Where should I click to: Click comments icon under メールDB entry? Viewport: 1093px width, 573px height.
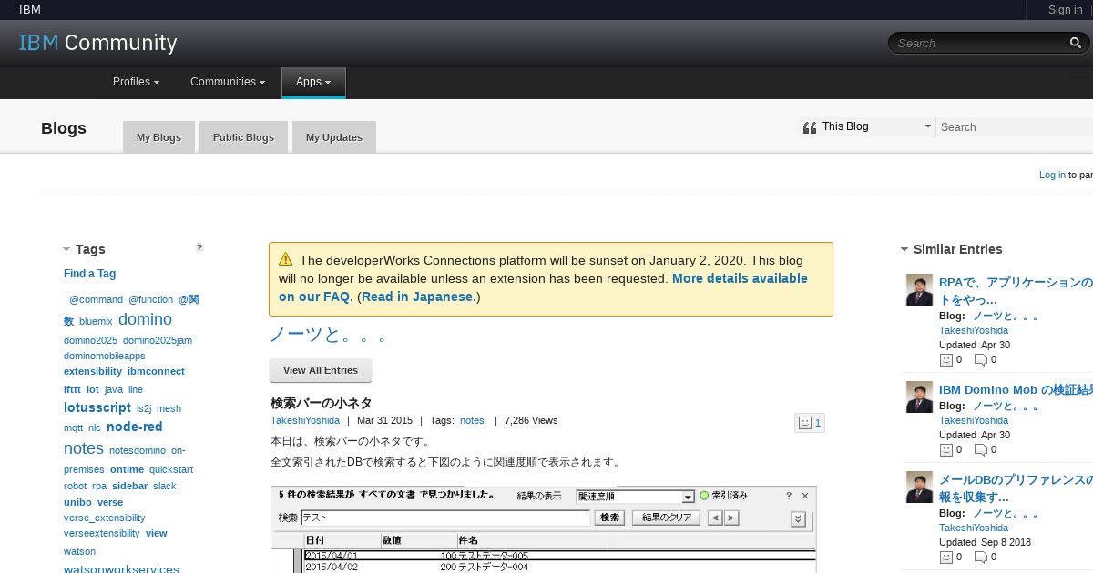[980, 557]
